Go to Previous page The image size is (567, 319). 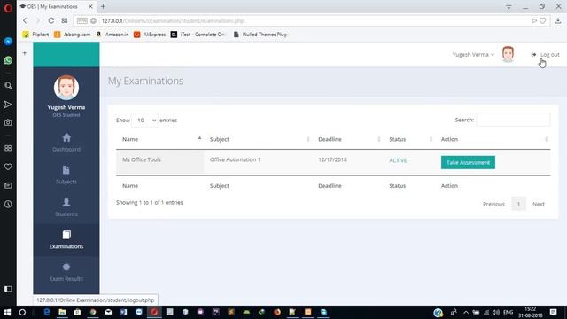click(x=493, y=204)
